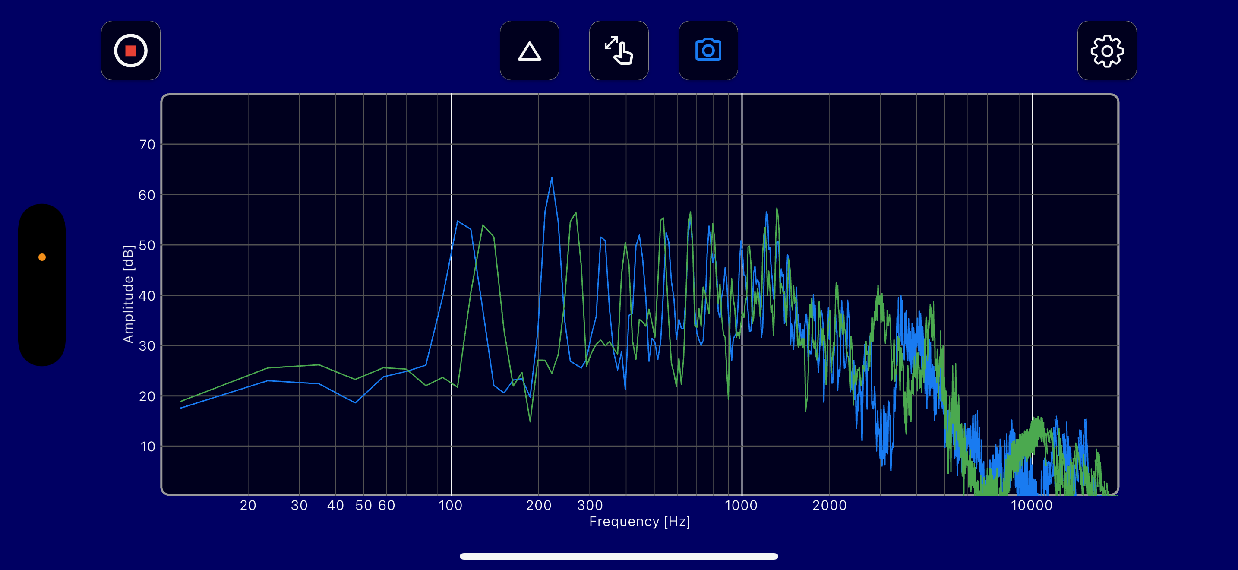Tap the orange microphone indicator dot
The height and width of the screenshot is (570, 1238).
tap(42, 257)
